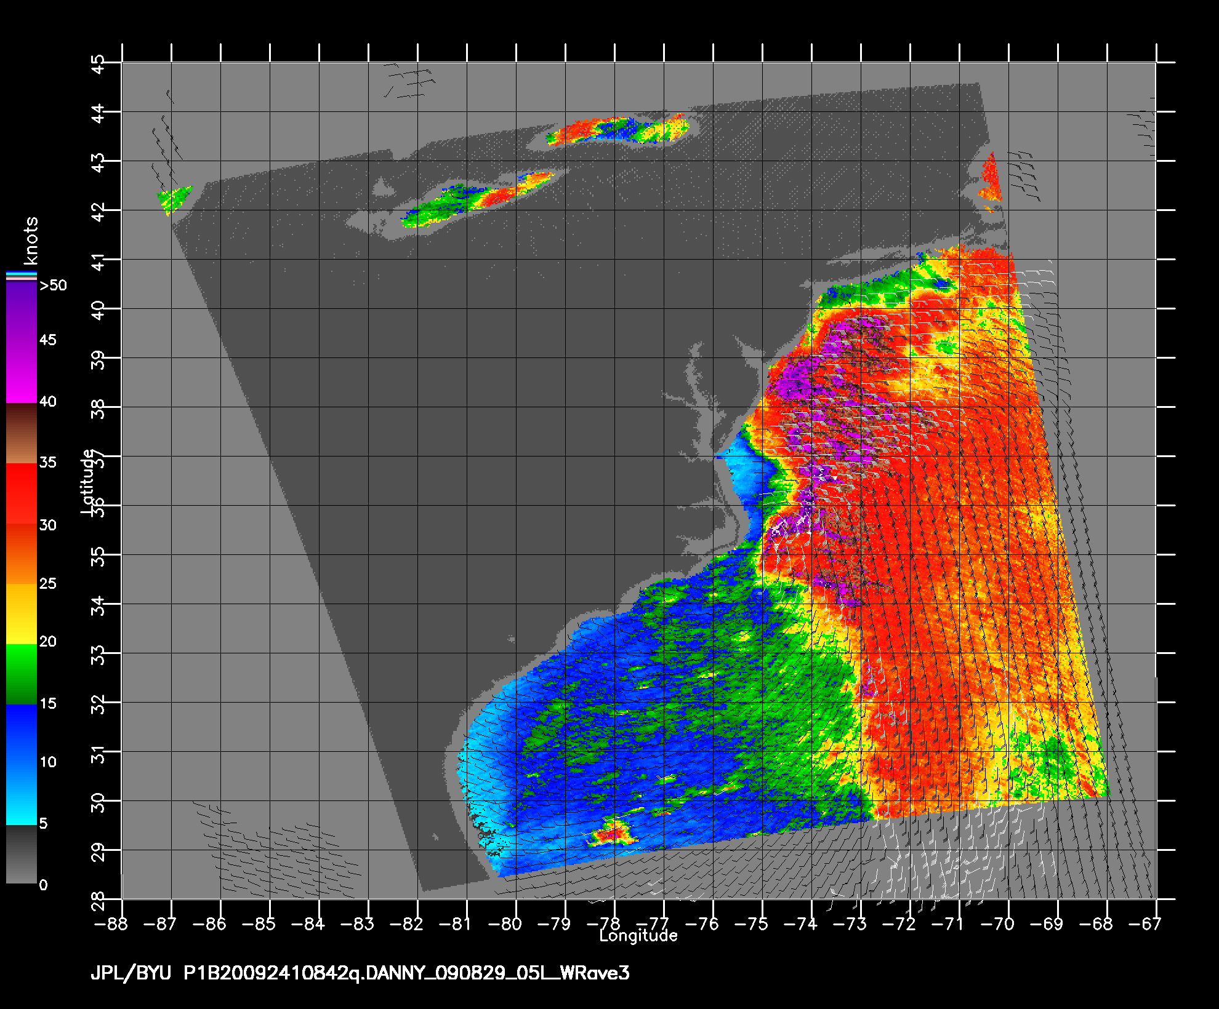1219x1009 pixels.
Task: Click the Lake Ontario colored wind patch
Action: pos(618,130)
